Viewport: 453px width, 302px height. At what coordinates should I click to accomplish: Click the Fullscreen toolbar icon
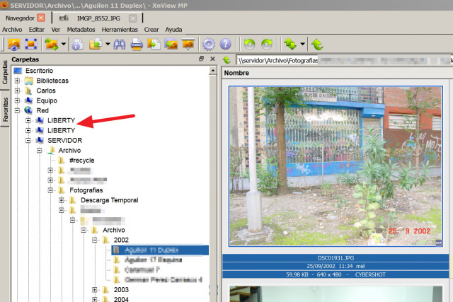30,44
